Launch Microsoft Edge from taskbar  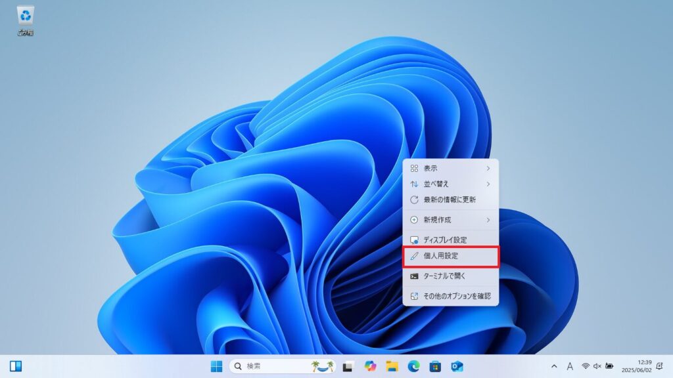point(413,366)
